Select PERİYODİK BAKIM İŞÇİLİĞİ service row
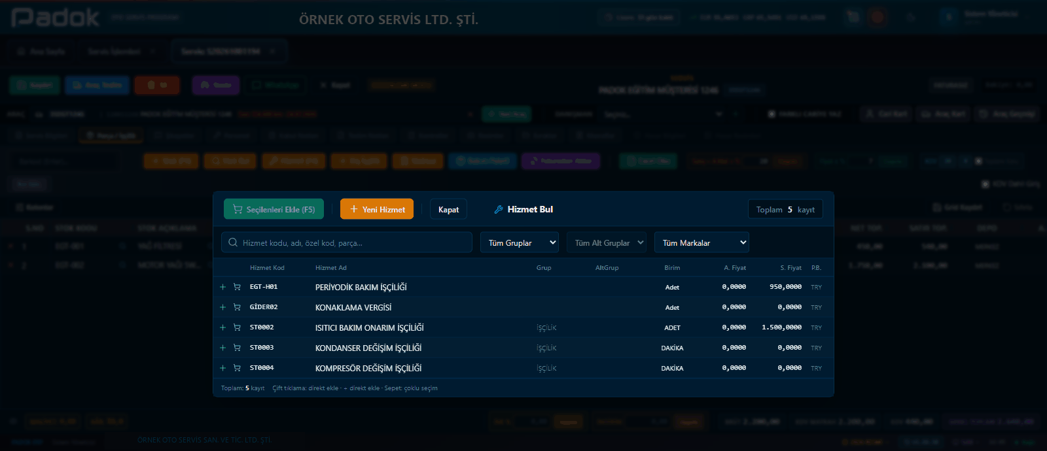The height and width of the screenshot is (451, 1047). coord(523,287)
